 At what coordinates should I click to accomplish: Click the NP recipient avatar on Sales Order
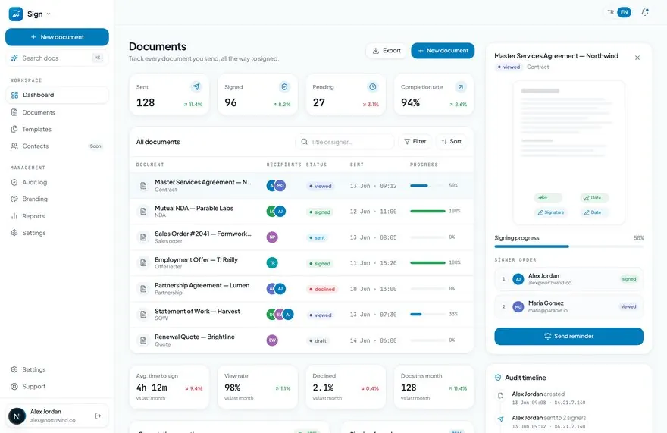272,237
